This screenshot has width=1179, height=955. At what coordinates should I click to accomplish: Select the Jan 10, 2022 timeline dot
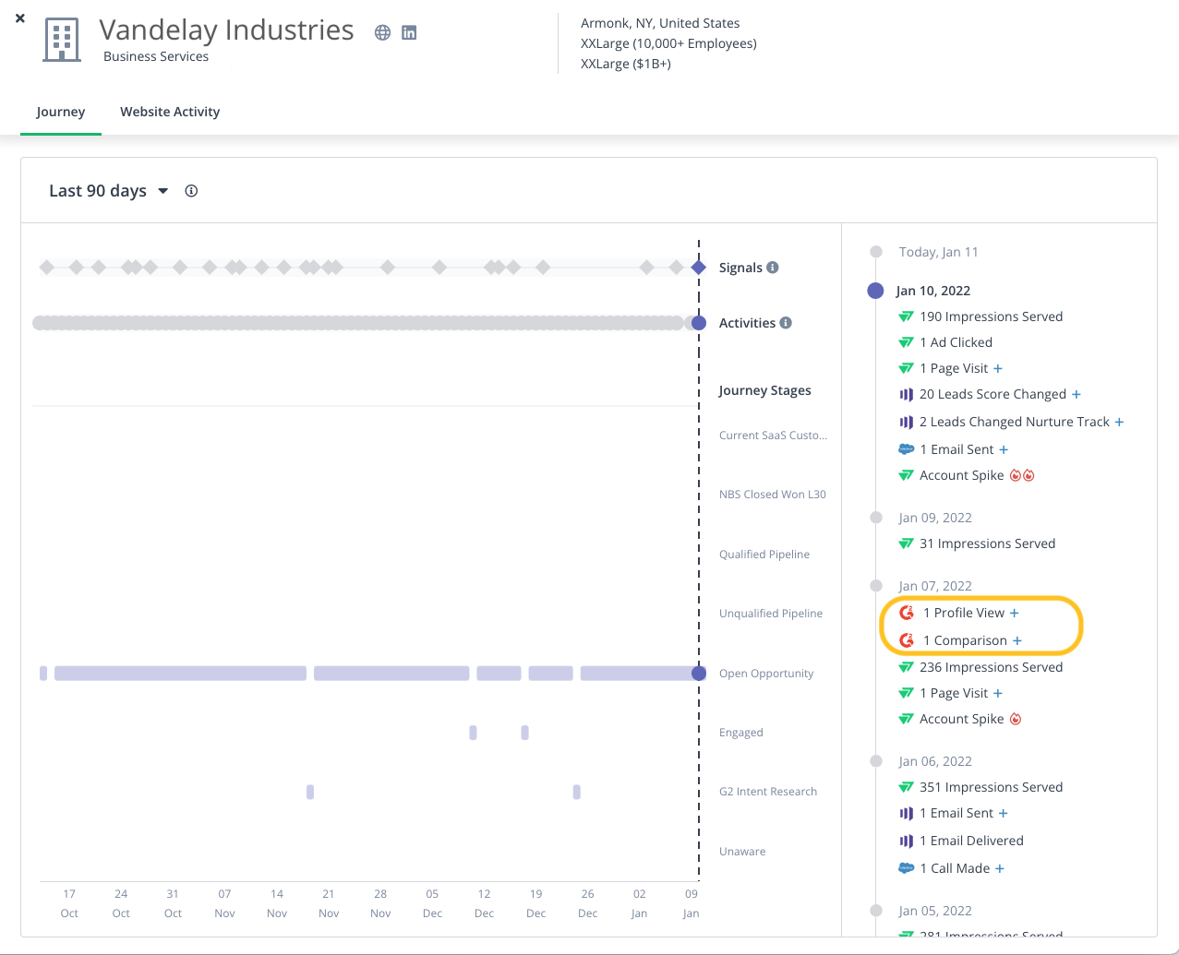876,291
